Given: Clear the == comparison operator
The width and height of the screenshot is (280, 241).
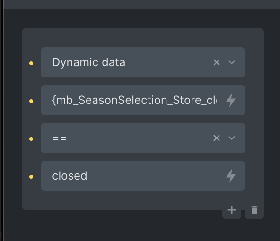Looking at the screenshot, I should point(217,138).
